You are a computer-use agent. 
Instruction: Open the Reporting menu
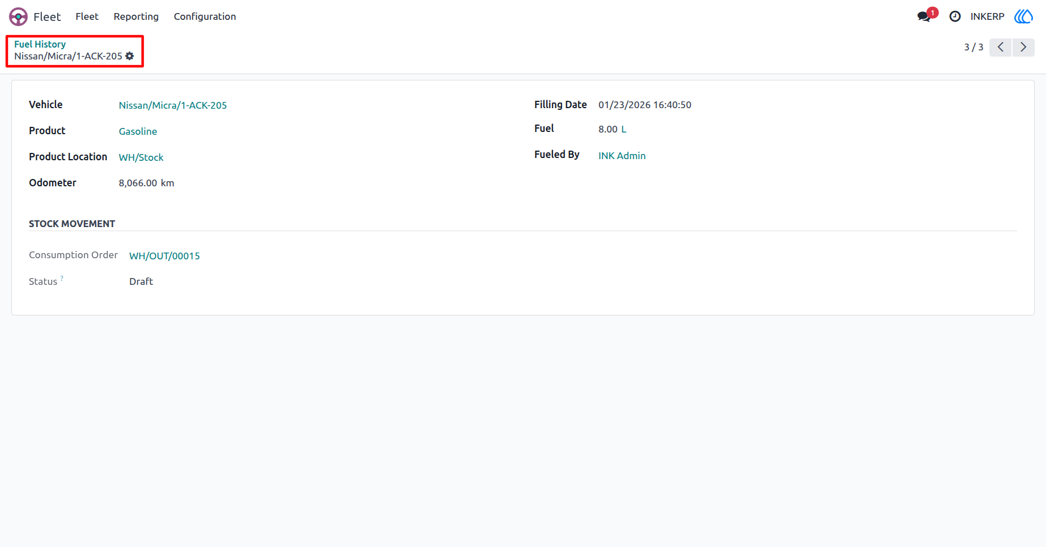[x=136, y=16]
